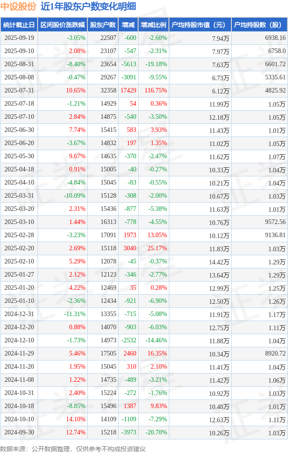
Task: Select the 17429 increase value cell
Action: (x=128, y=91)
